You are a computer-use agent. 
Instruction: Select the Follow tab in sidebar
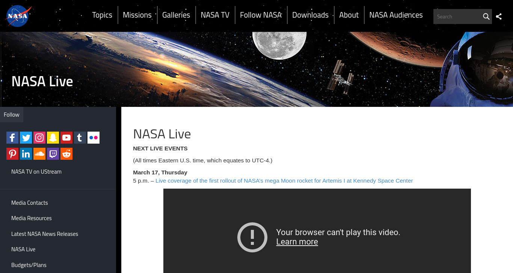coord(12,115)
